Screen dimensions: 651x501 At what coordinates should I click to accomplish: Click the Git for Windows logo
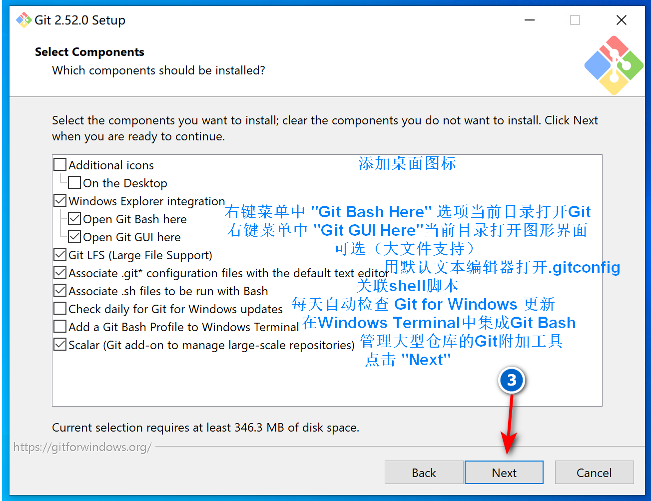[614, 65]
